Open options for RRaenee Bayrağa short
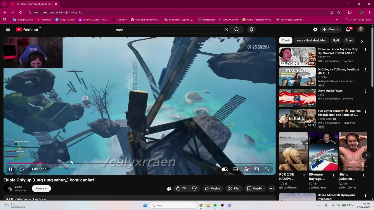Screen dimensions: 374x210 334,176
